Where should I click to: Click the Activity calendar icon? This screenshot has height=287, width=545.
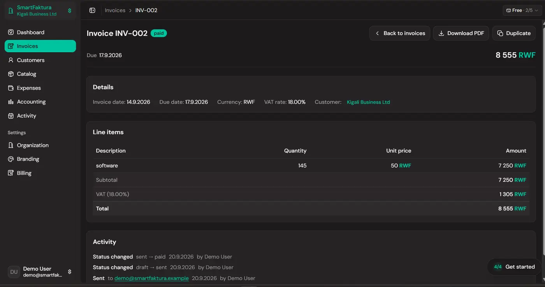click(x=11, y=116)
